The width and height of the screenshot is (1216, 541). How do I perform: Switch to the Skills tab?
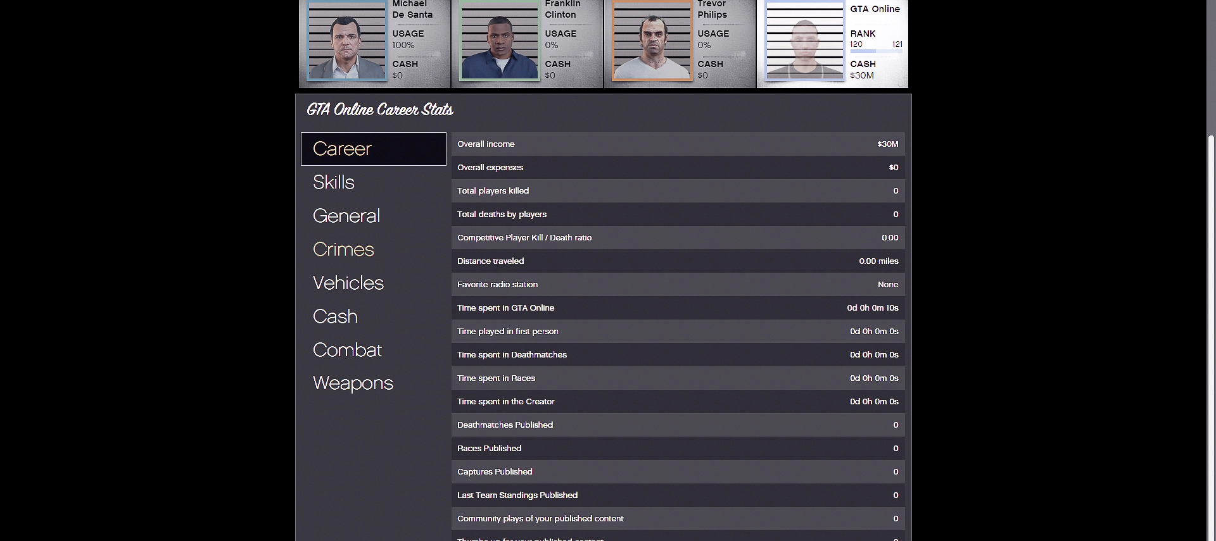click(x=334, y=182)
